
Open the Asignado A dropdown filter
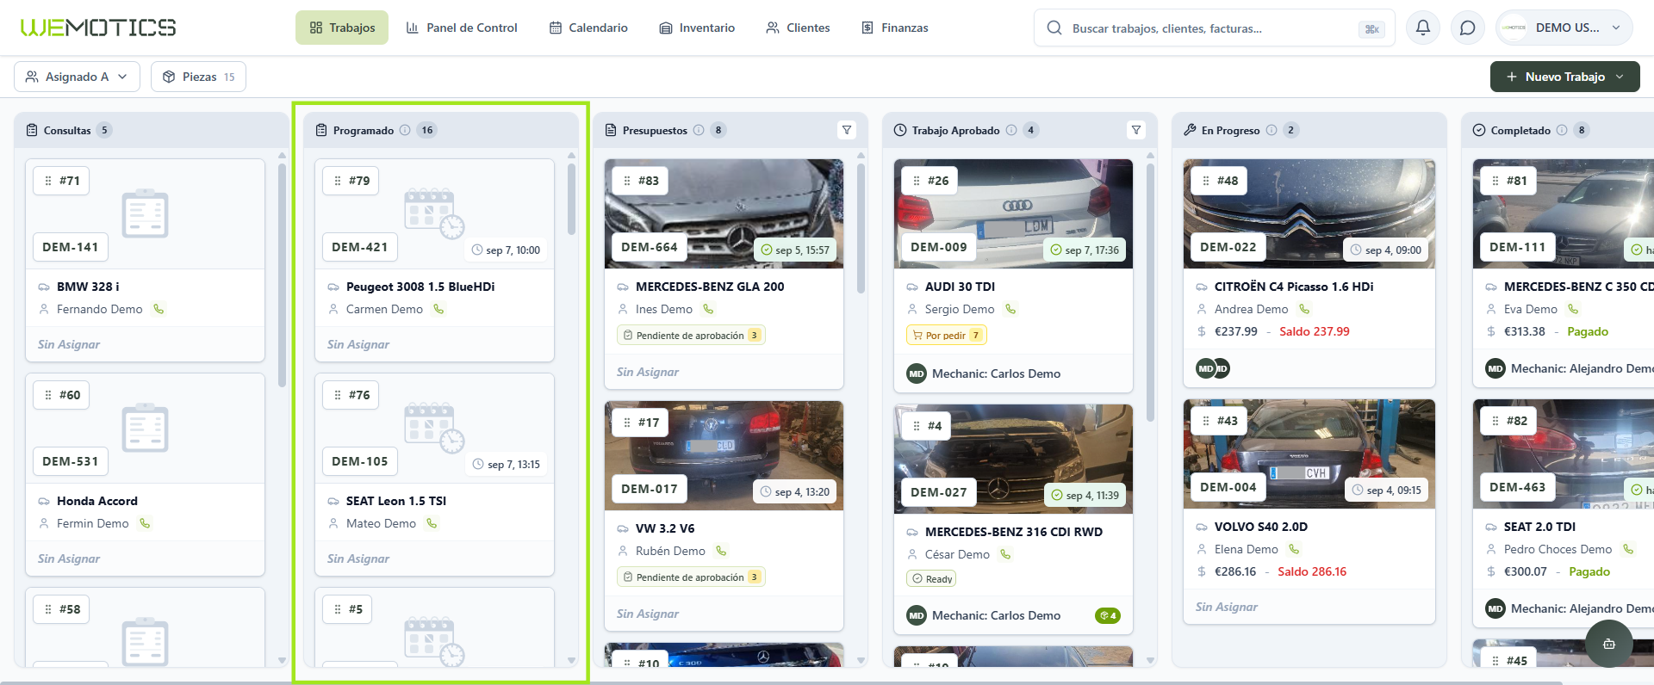77,77
